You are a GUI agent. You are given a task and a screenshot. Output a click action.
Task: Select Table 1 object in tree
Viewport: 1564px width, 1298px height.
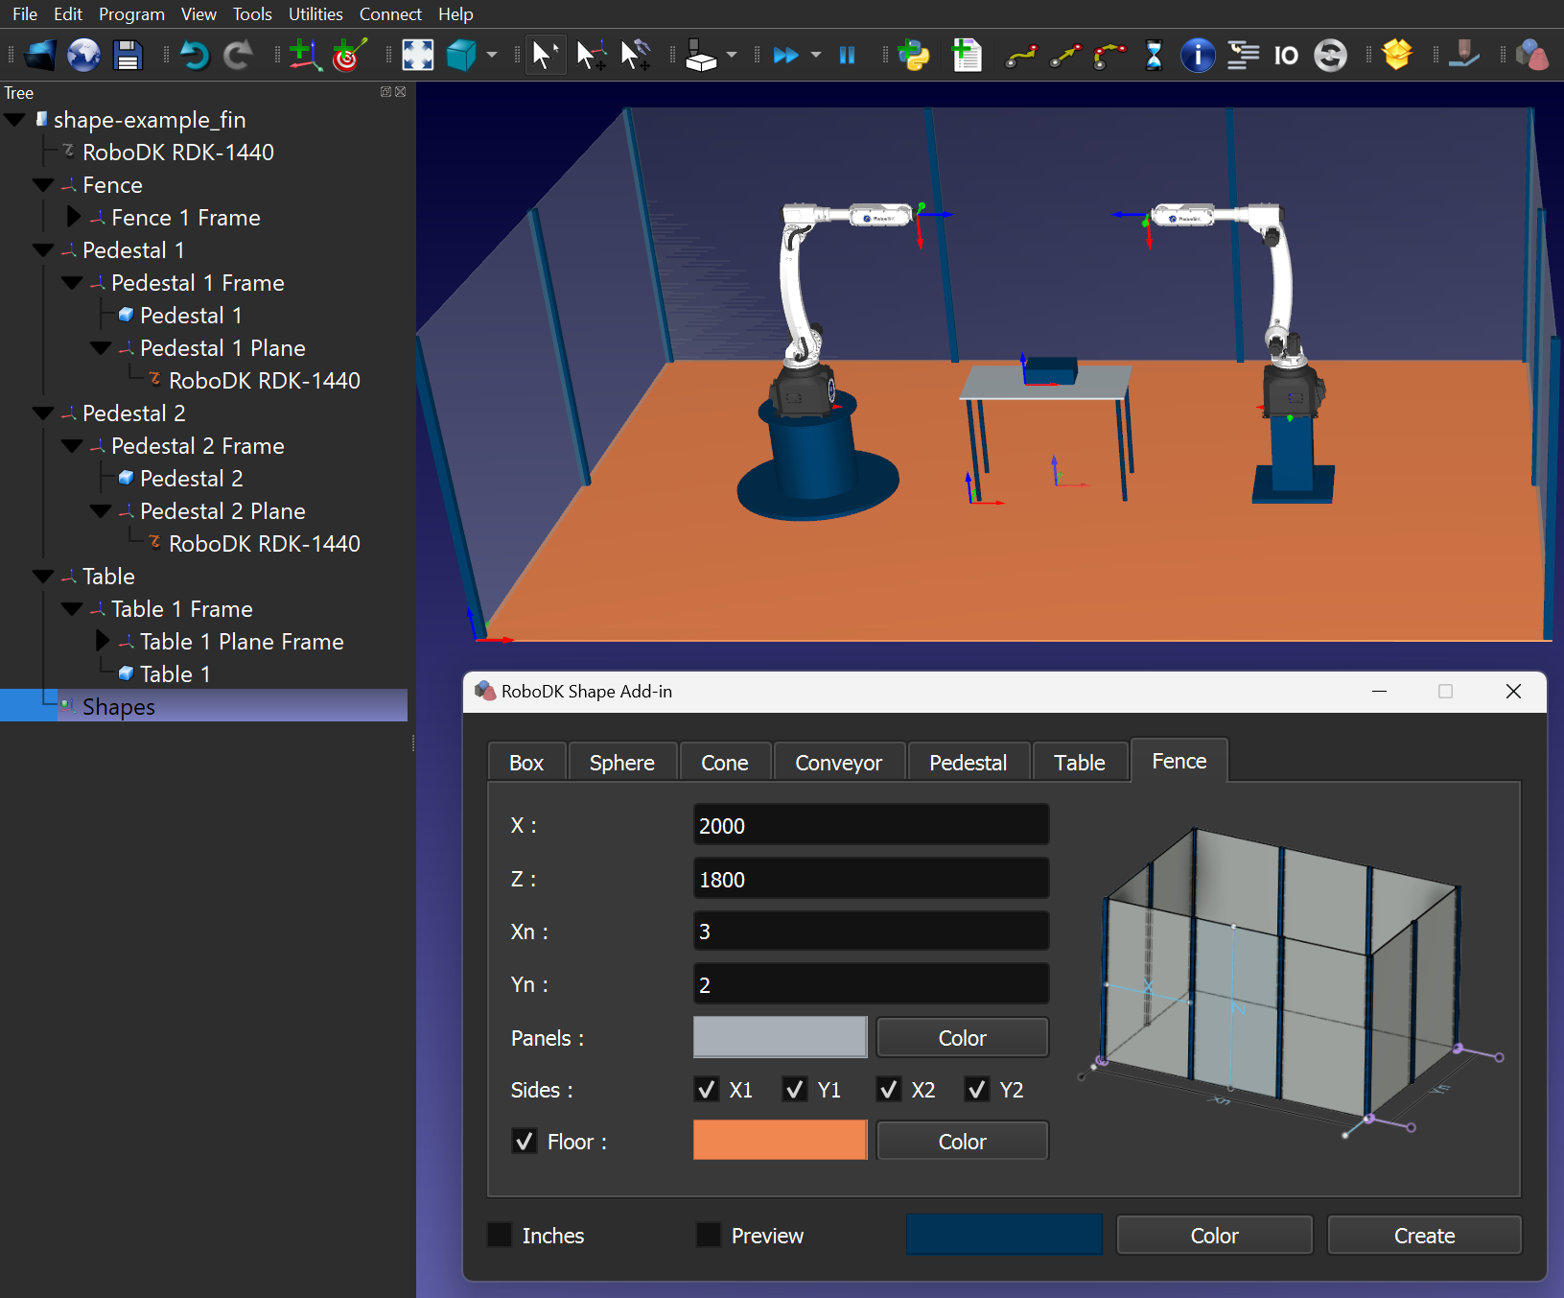pos(175,673)
